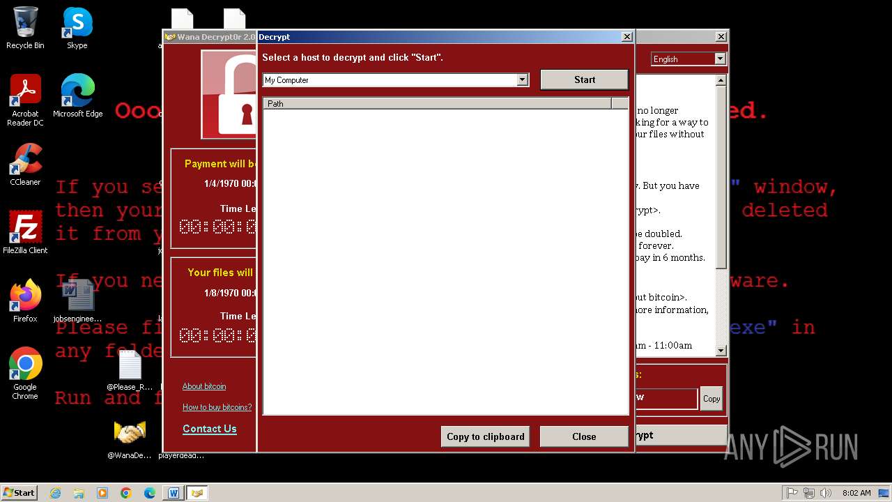
Task: Click the Close button in the Decrypt dialog
Action: point(584,436)
